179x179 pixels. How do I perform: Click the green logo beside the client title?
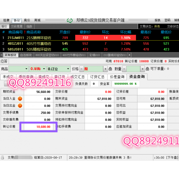70,20
